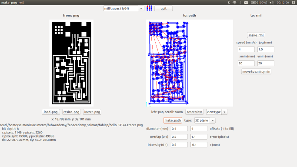The image size is (297, 167).
Task: Open the Wi-Fi network indicator
Action: pos(234,3)
